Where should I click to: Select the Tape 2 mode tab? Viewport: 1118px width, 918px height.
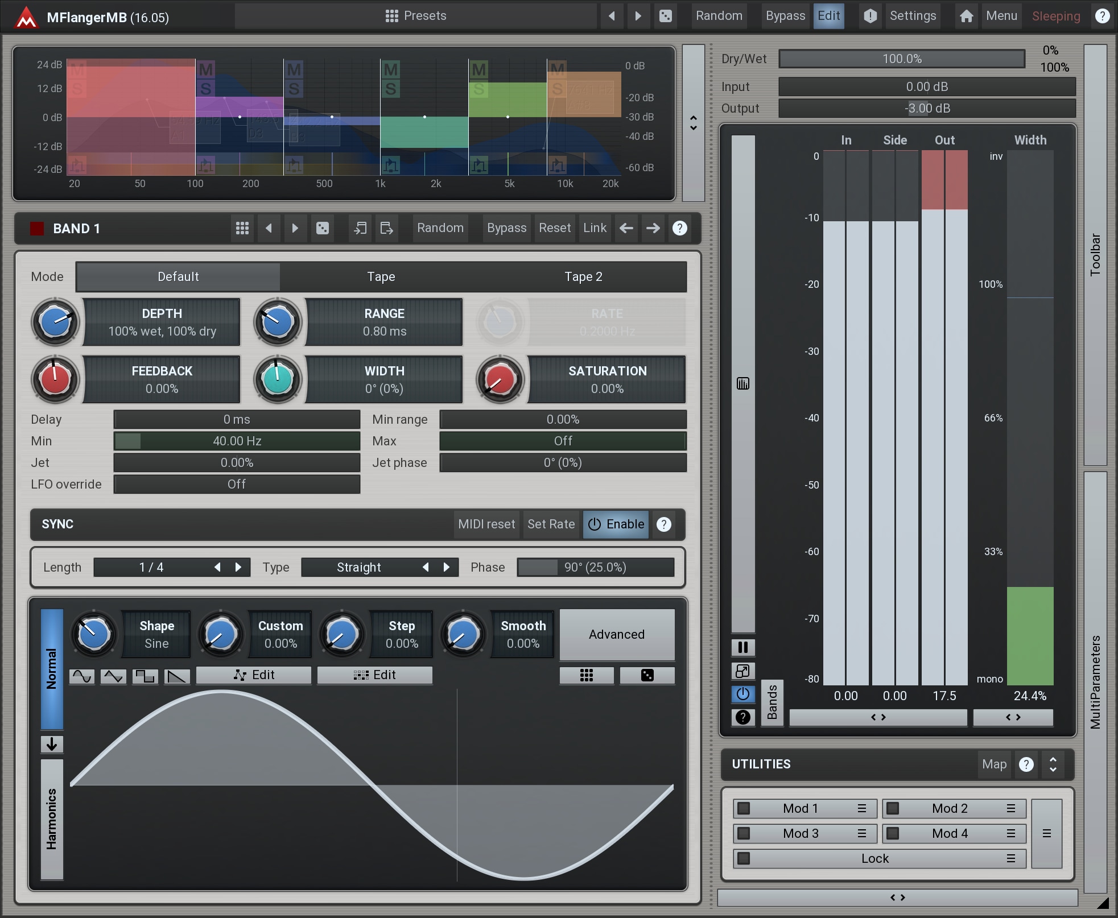point(583,276)
